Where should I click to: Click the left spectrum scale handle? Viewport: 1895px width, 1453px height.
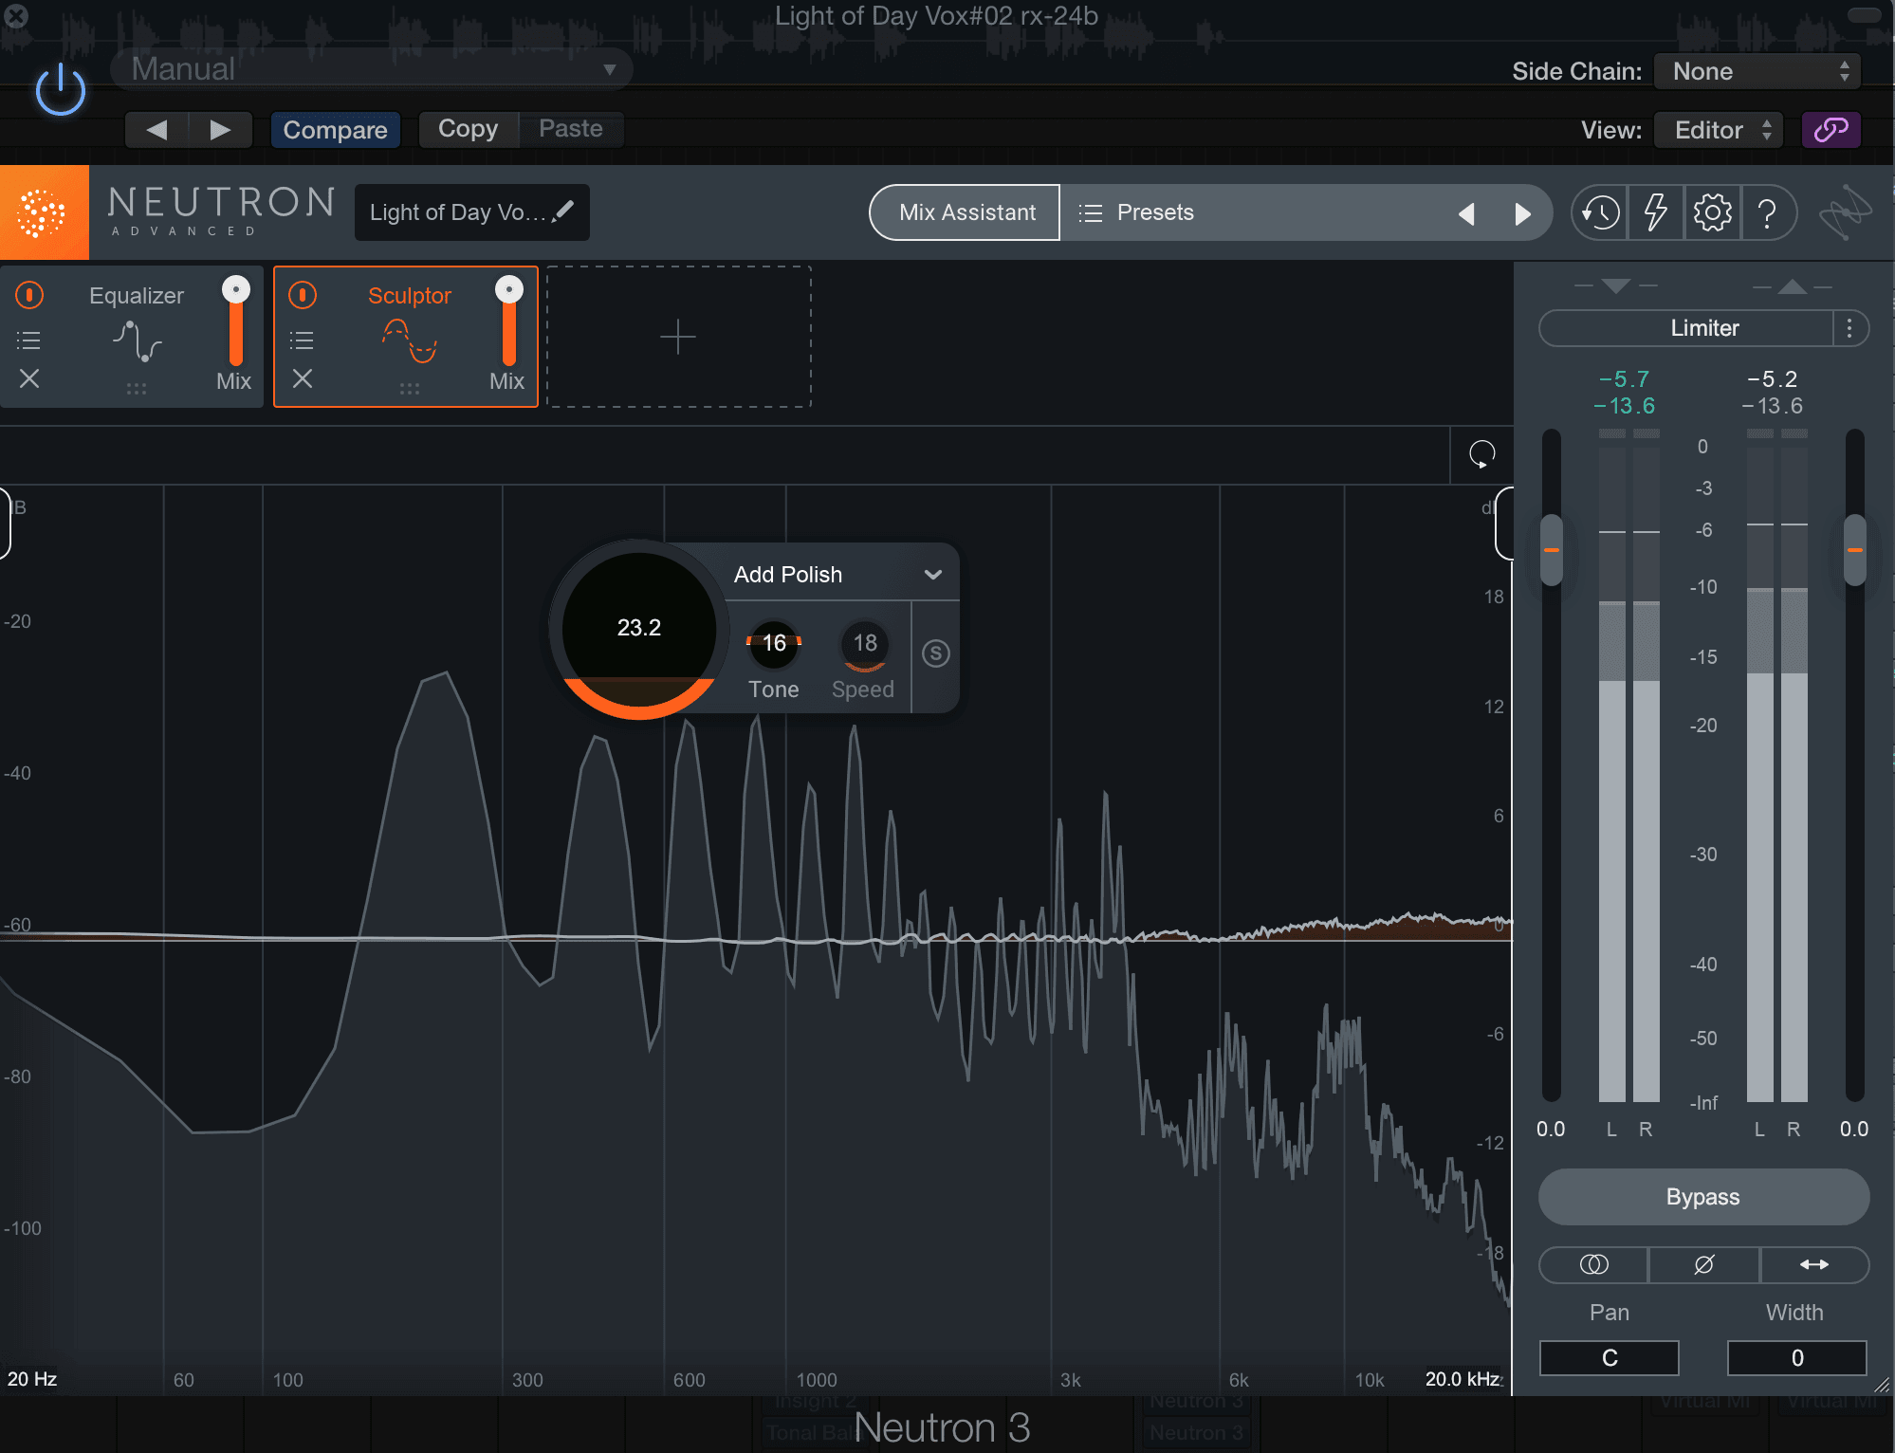click(5, 524)
